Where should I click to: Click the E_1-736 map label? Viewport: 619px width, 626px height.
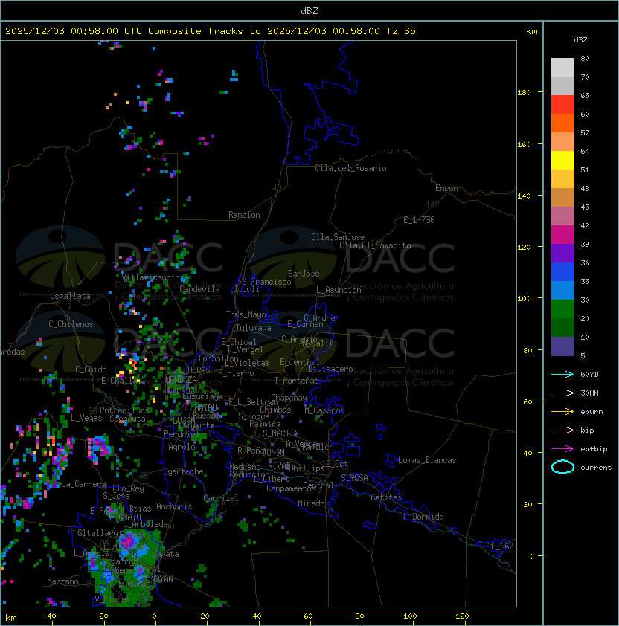coord(419,220)
